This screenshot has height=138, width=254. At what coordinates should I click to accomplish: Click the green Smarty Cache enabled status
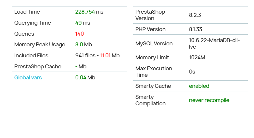point(199,86)
